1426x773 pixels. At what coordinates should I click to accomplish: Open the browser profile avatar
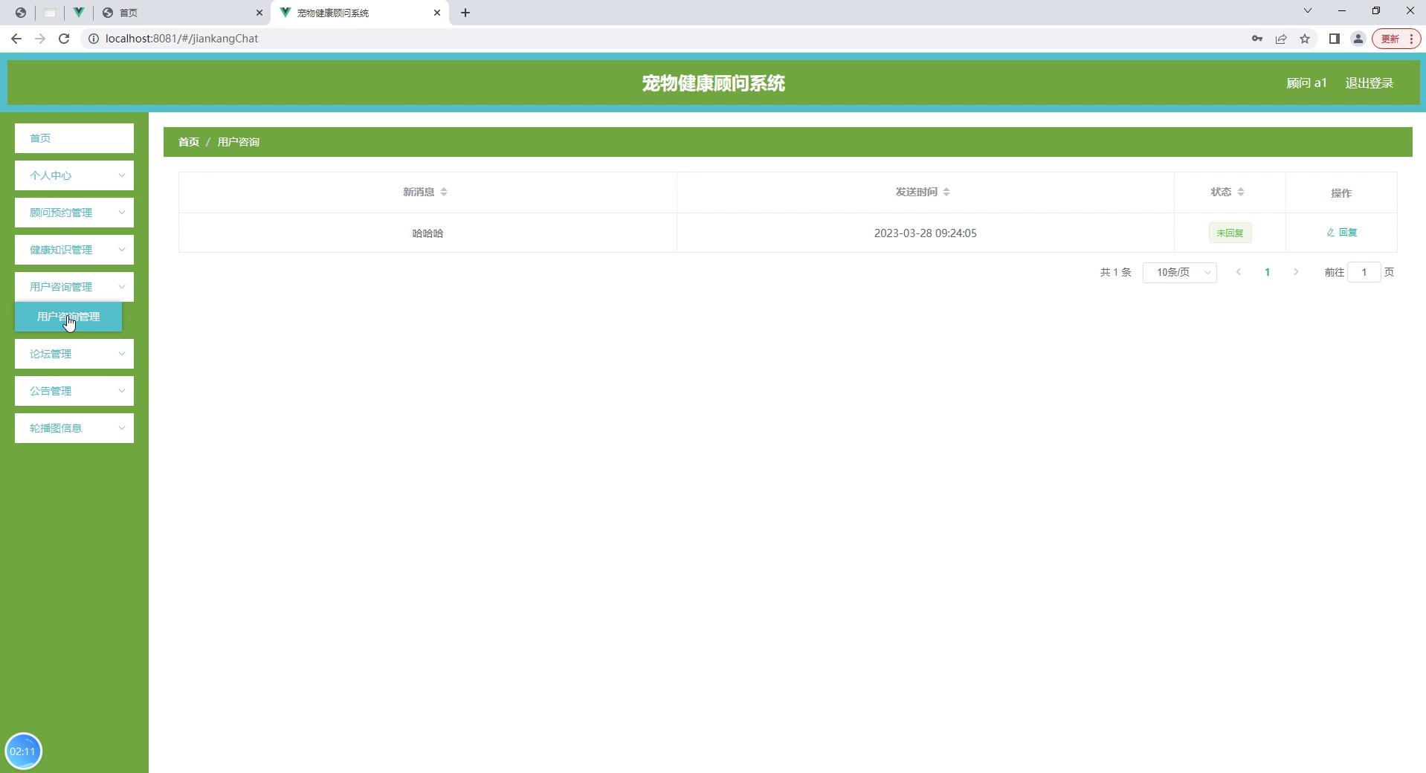1358,39
